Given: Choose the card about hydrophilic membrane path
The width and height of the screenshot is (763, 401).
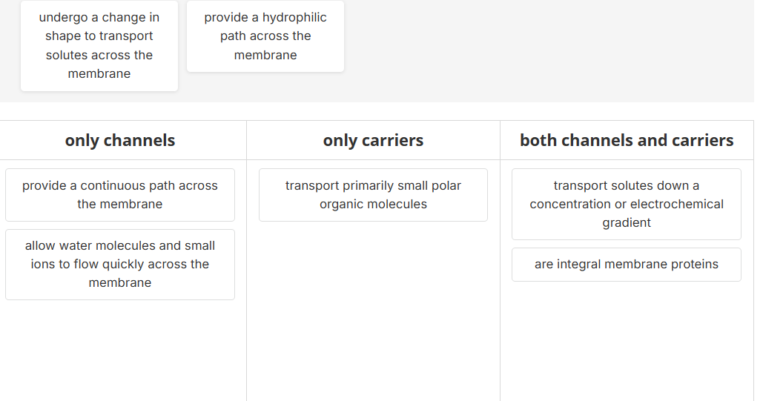Looking at the screenshot, I should point(265,36).
